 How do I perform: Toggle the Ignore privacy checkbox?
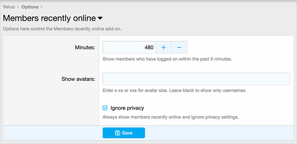coord(105,108)
